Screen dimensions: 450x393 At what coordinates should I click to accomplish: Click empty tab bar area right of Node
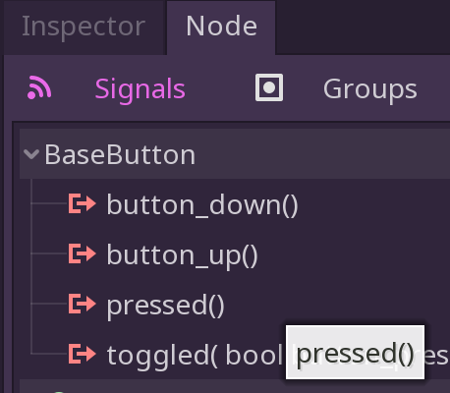363,27
